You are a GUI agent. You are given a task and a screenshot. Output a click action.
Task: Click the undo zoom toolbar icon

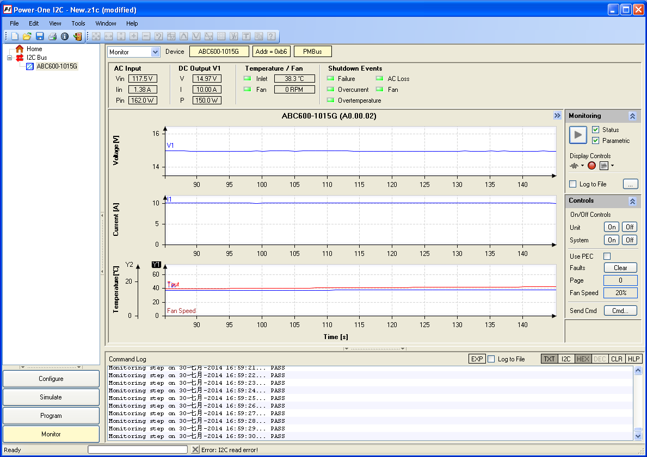(158, 36)
